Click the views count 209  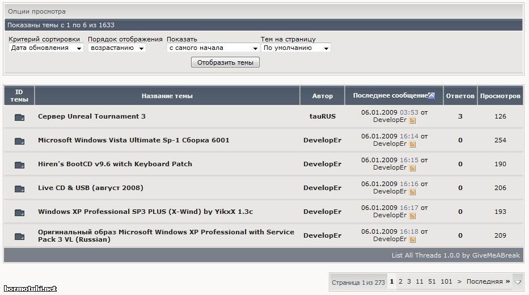[500, 235]
